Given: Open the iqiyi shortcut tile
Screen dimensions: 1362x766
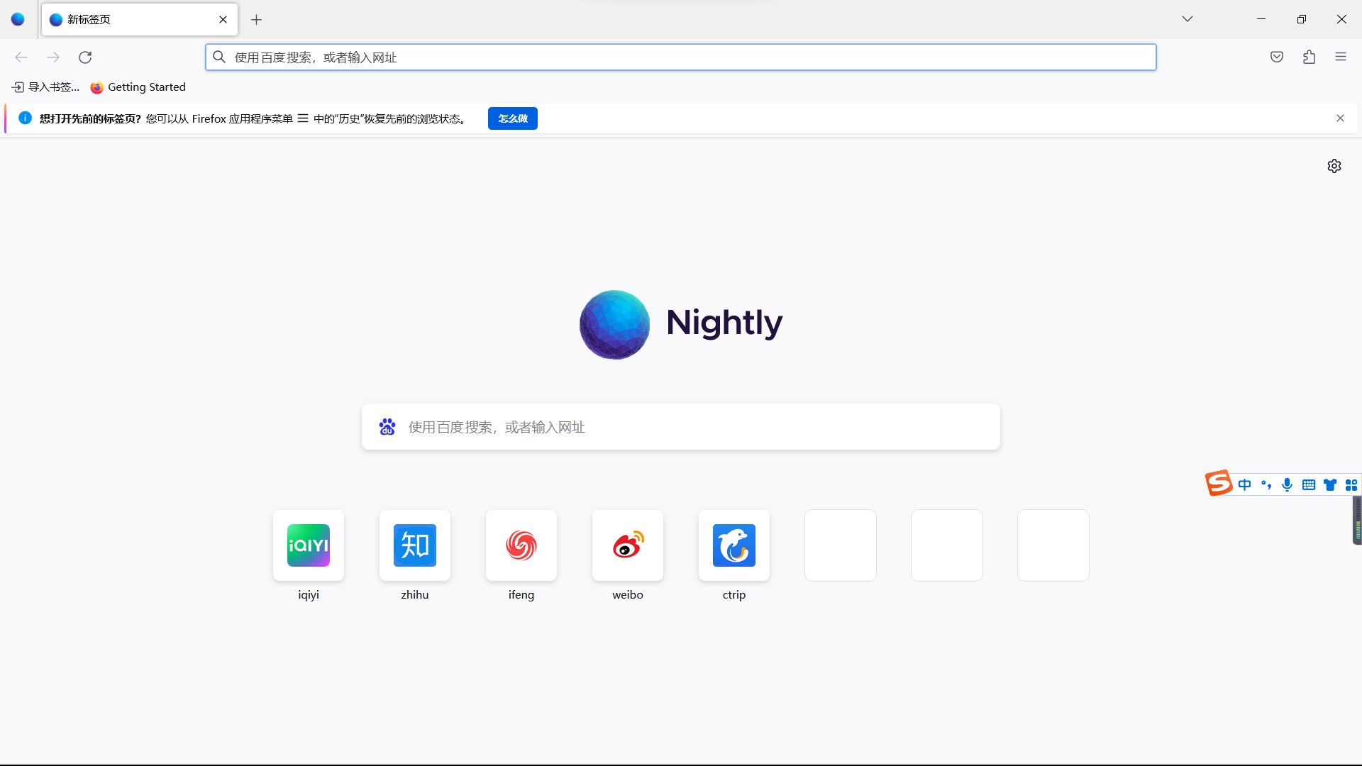Looking at the screenshot, I should 309,545.
